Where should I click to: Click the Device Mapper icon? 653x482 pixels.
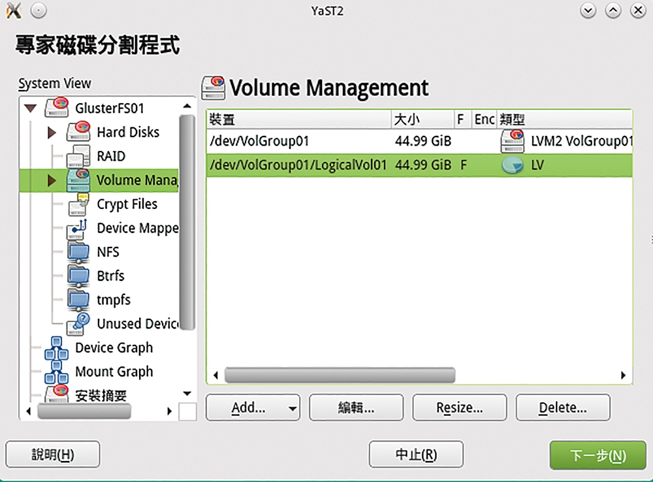click(78, 228)
